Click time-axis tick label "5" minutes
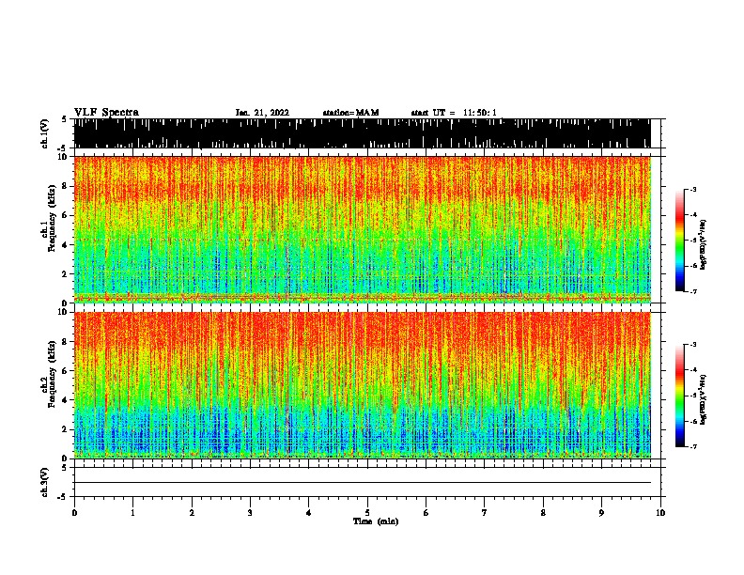744x575 pixels. [x=367, y=512]
